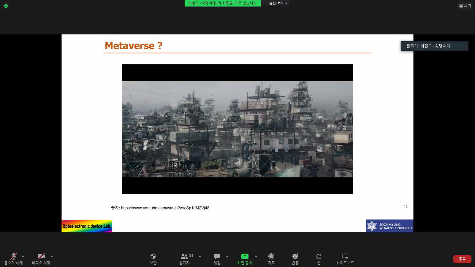This screenshot has width=475, height=267.
Task: Click the green encryption shield icon
Action: point(6,6)
